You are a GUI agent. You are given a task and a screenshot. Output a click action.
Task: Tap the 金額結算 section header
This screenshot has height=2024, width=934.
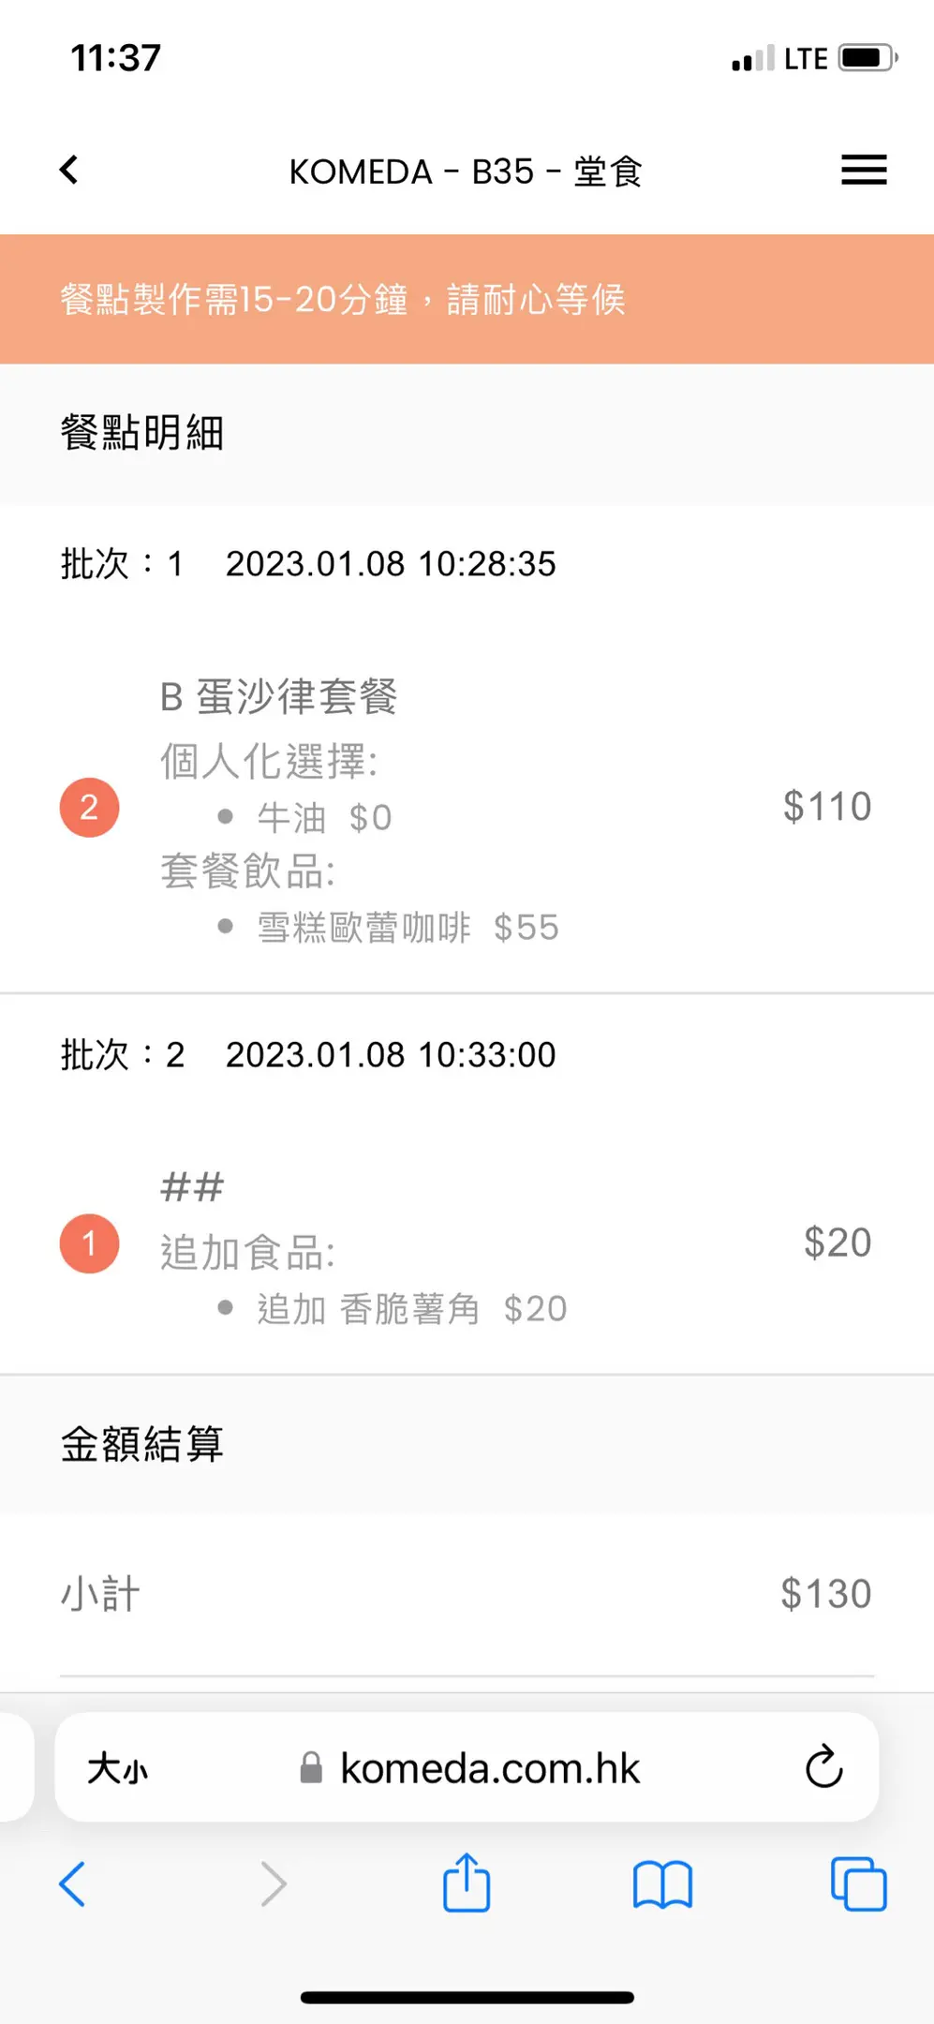click(142, 1444)
